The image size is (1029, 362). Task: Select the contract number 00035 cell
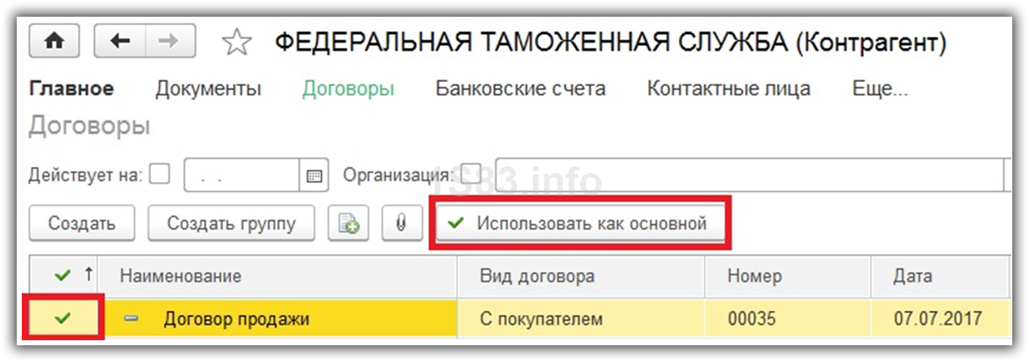[x=788, y=319]
